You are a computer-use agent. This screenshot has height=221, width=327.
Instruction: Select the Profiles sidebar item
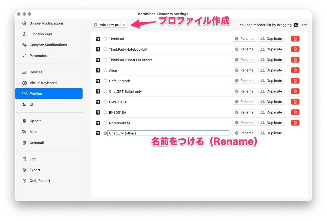[49, 94]
